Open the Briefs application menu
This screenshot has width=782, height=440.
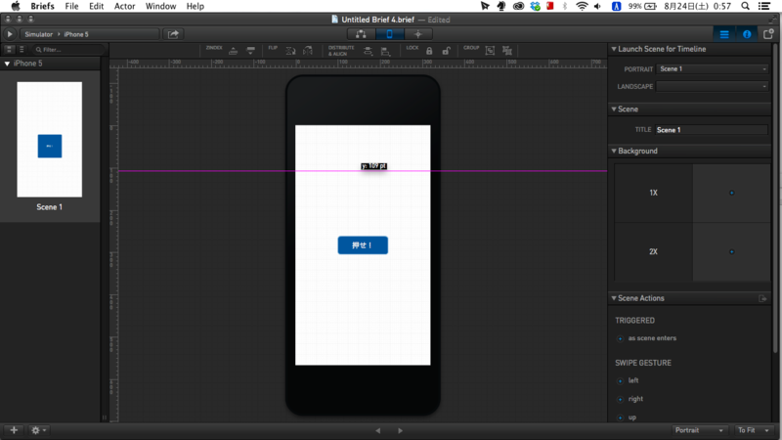point(42,6)
